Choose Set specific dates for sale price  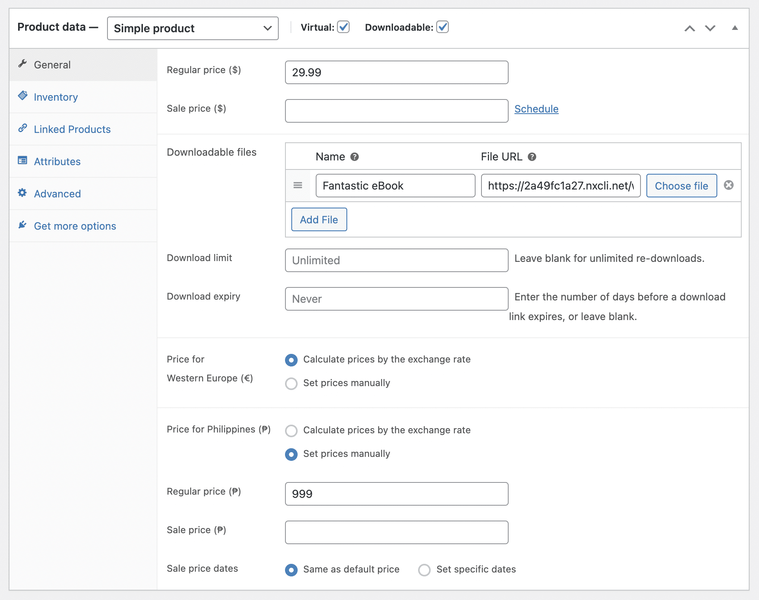click(x=424, y=570)
